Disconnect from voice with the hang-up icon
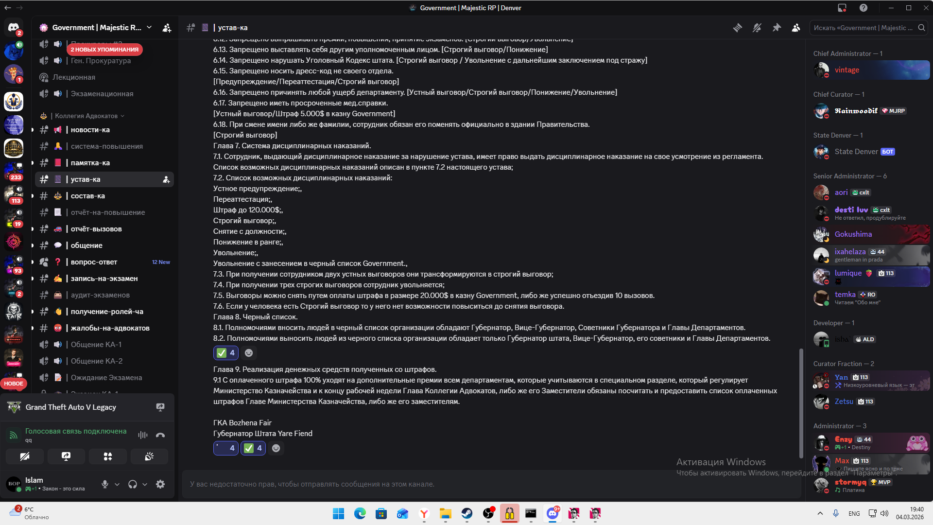The image size is (933, 525). click(x=160, y=435)
